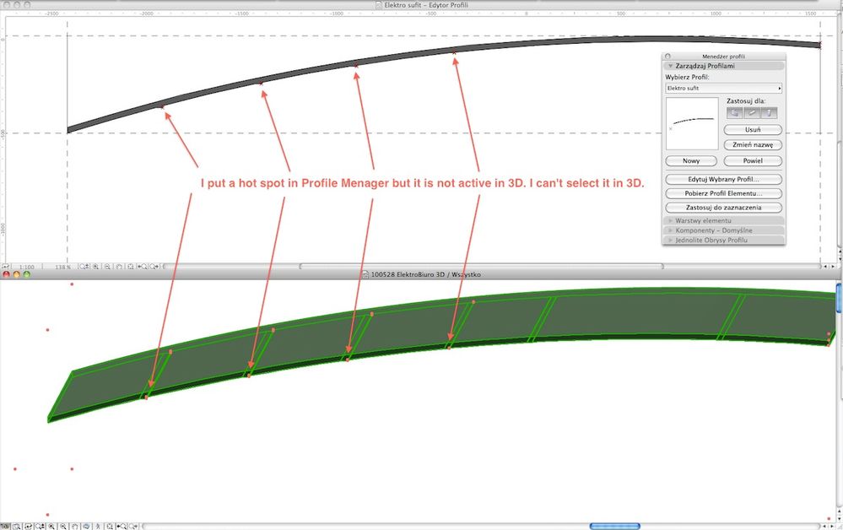This screenshot has width=843, height=530.
Task: Click the profile preview thumbnail in Menedżer profili
Action: click(692, 123)
